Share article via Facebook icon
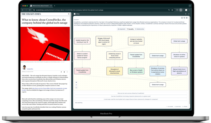 pyautogui.click(x=61, y=72)
